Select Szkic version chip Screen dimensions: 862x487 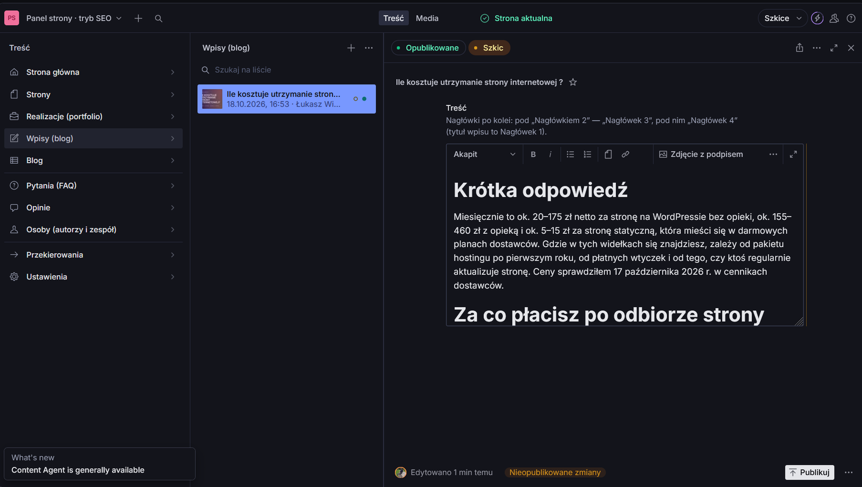489,48
